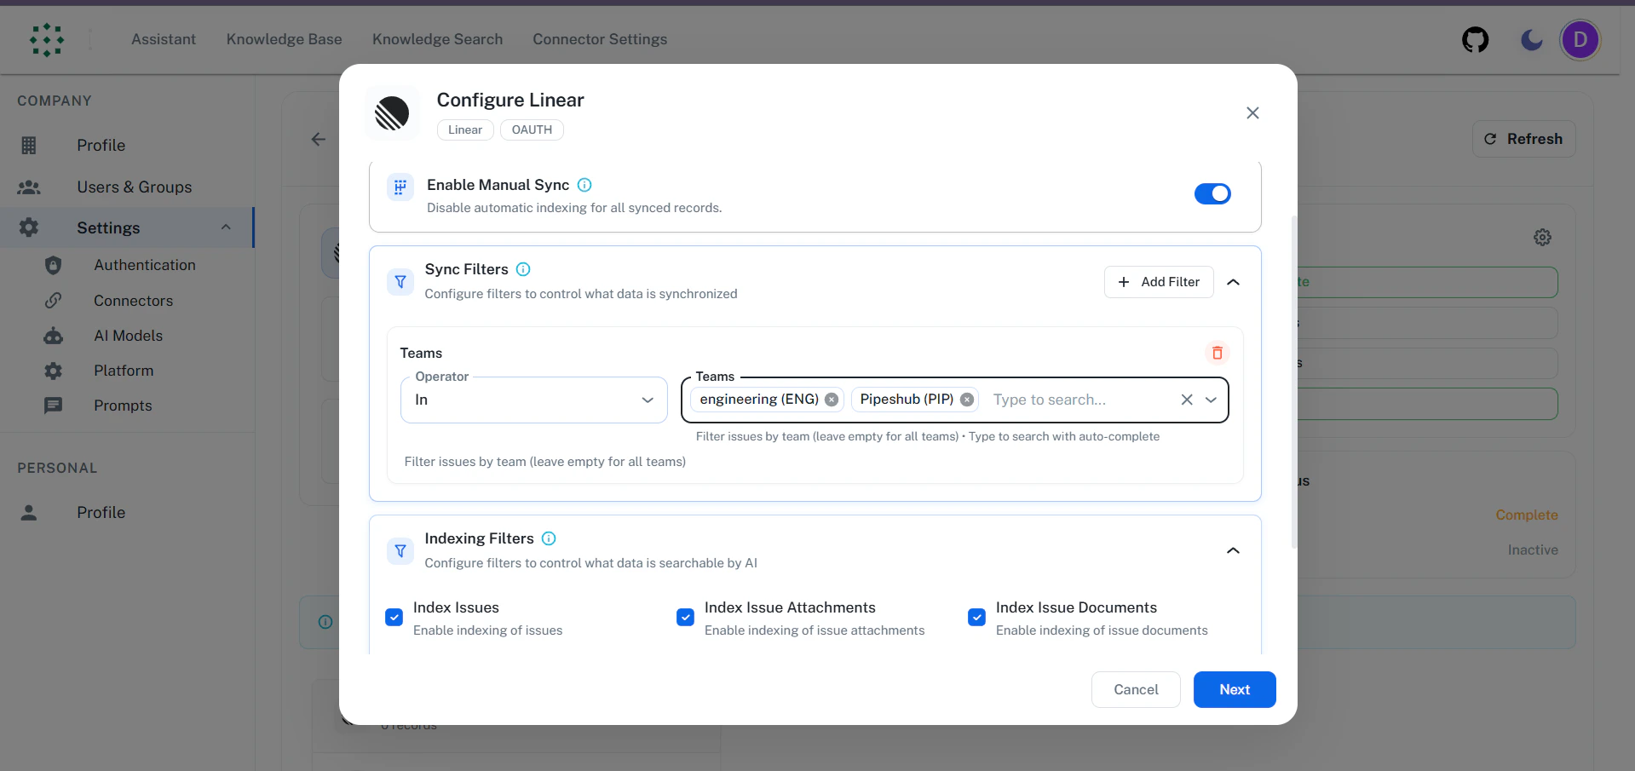The width and height of the screenshot is (1635, 771).
Task: Click the dialog vertical scrollbar
Action: pyautogui.click(x=1293, y=382)
